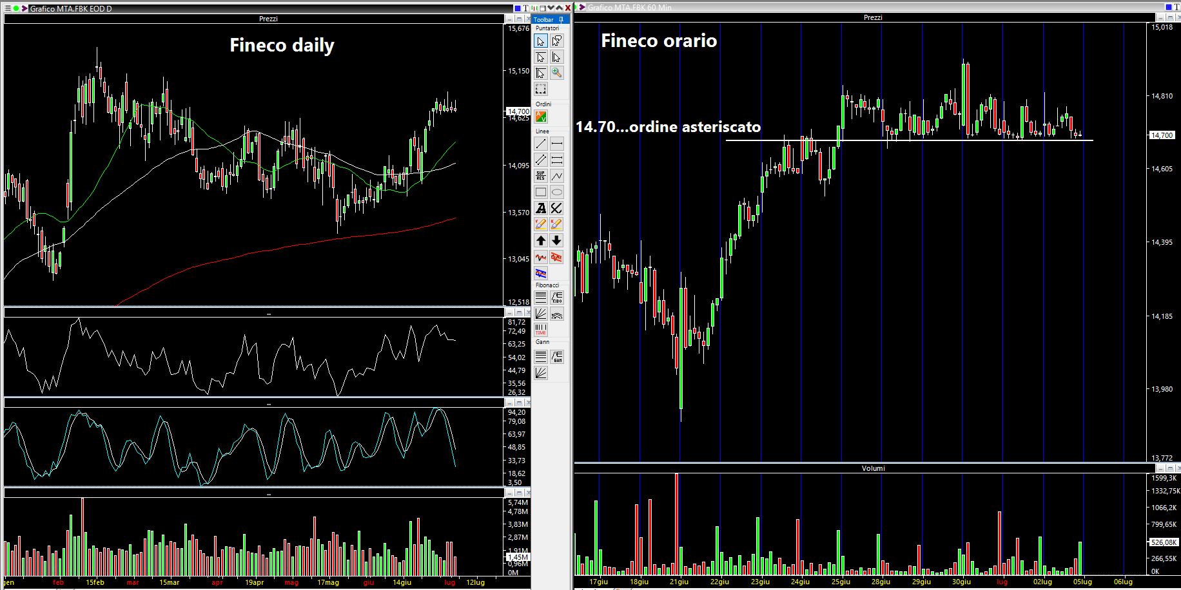Choose the parallel diagonal lines tool

click(x=541, y=160)
